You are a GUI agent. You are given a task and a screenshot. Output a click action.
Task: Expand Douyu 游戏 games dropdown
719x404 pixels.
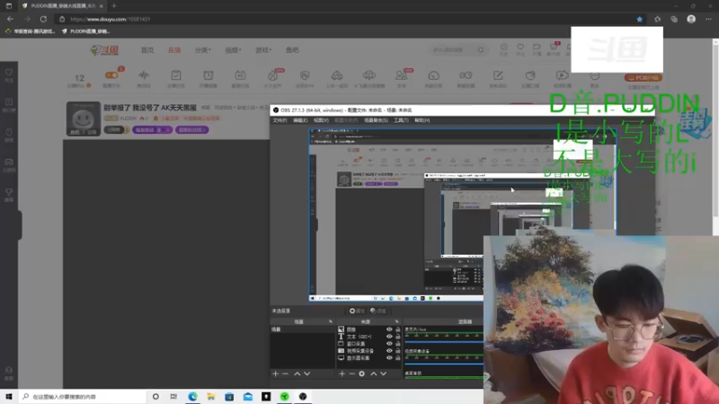click(x=263, y=50)
